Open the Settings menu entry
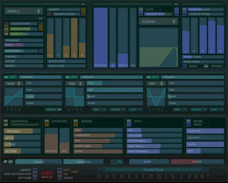 tap(24, 178)
